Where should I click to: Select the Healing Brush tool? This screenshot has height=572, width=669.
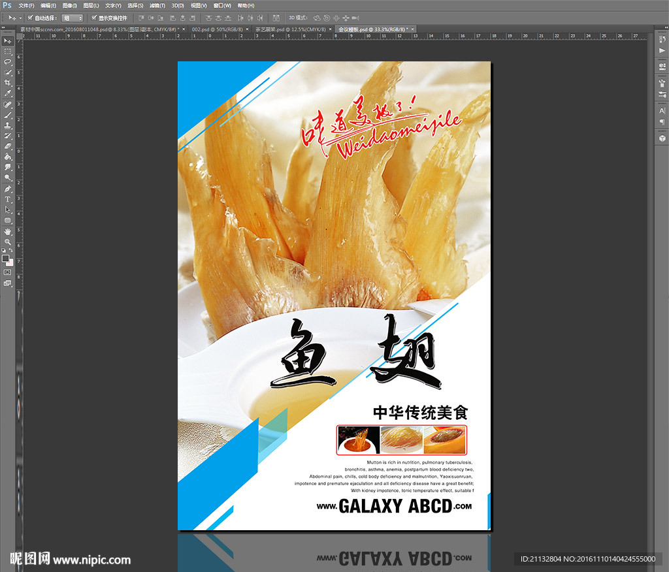[8, 104]
